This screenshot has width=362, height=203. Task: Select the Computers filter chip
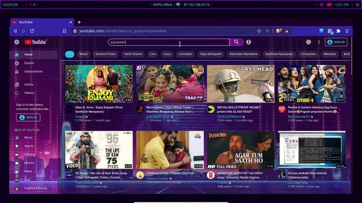(308, 54)
